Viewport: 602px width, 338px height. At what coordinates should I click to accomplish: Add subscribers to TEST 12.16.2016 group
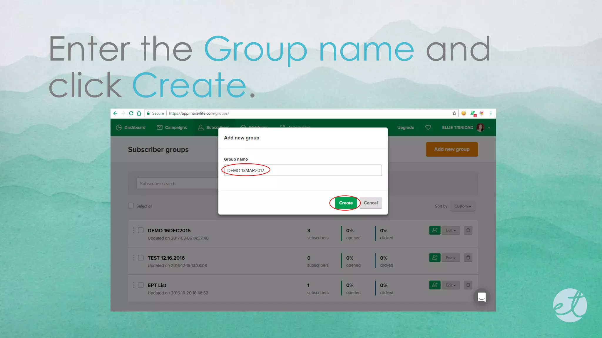pos(435,258)
